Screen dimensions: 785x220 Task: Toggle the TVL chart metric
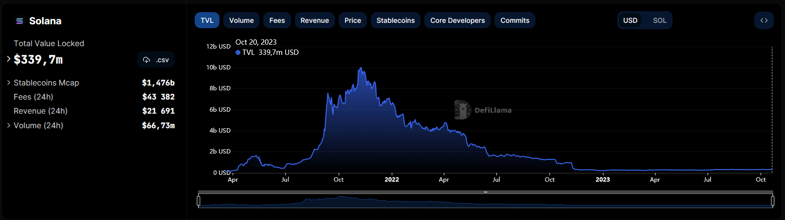click(x=207, y=20)
